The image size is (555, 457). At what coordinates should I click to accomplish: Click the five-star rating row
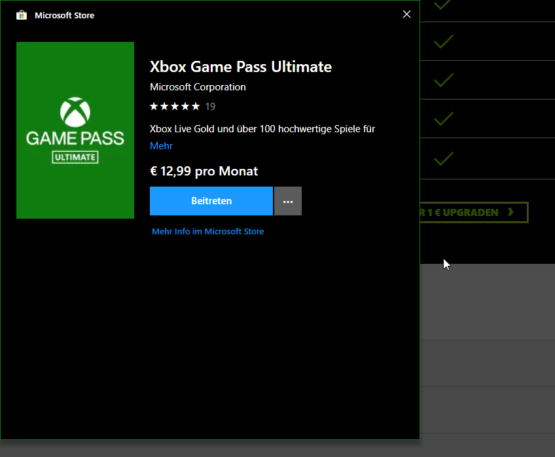(x=175, y=106)
